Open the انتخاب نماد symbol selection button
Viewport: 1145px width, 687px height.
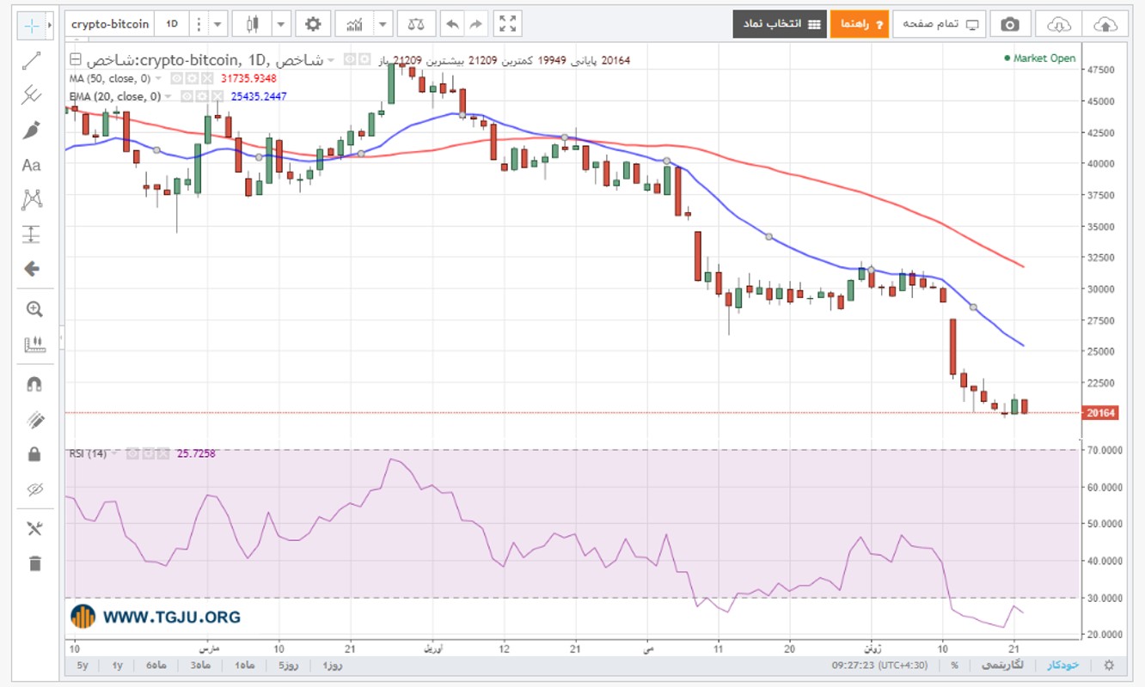pyautogui.click(x=779, y=24)
